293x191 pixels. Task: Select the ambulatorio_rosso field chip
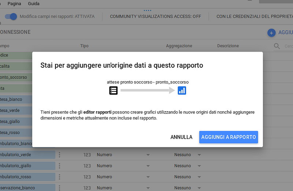27,177
